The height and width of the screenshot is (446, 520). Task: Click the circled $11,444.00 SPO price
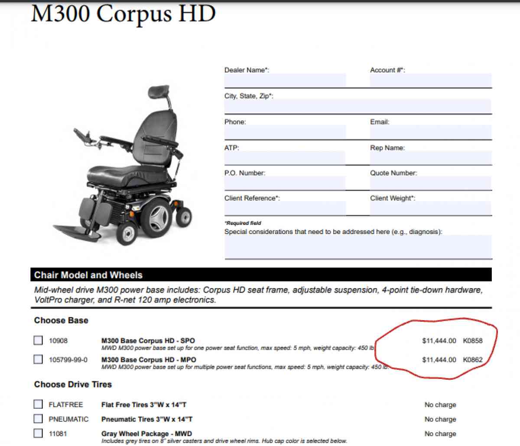tap(439, 341)
